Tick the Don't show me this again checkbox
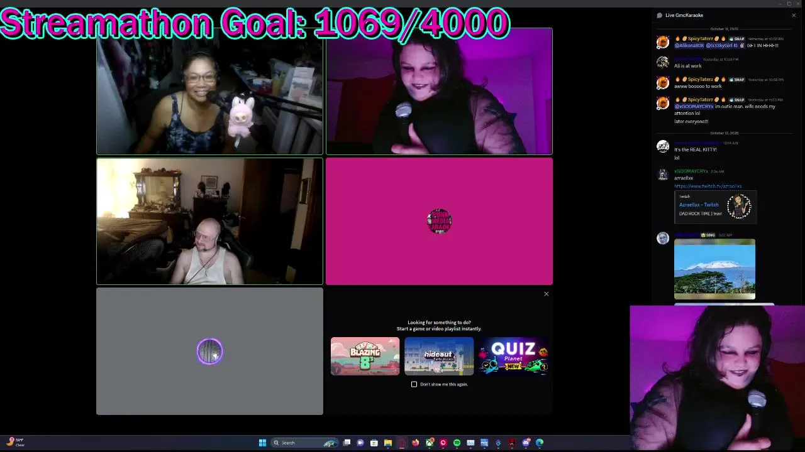This screenshot has height=452, width=805. (414, 384)
